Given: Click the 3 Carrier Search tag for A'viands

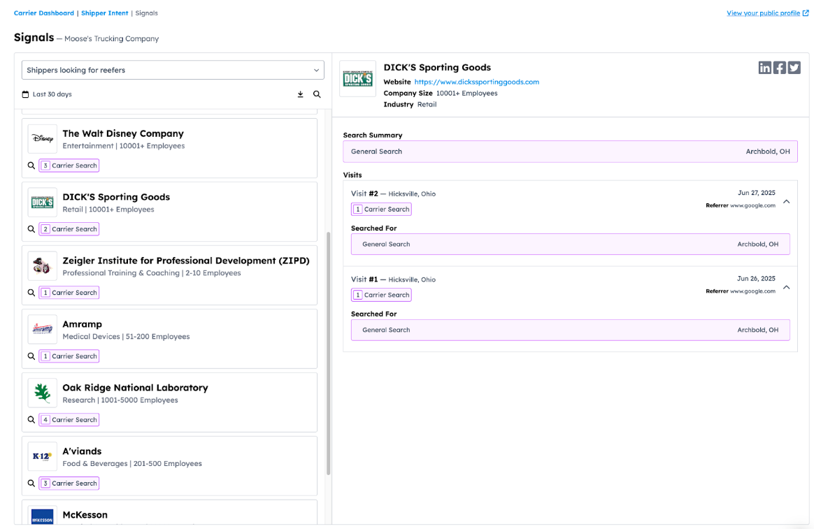Looking at the screenshot, I should coord(69,483).
